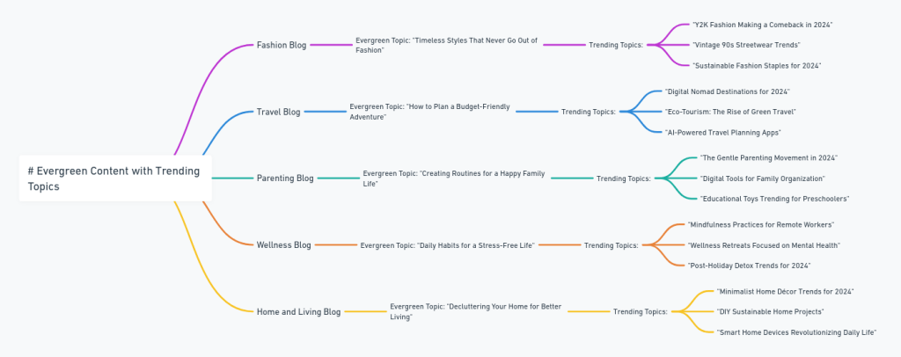Click the Fashion Blog node
This screenshot has height=357, width=901.
282,45
